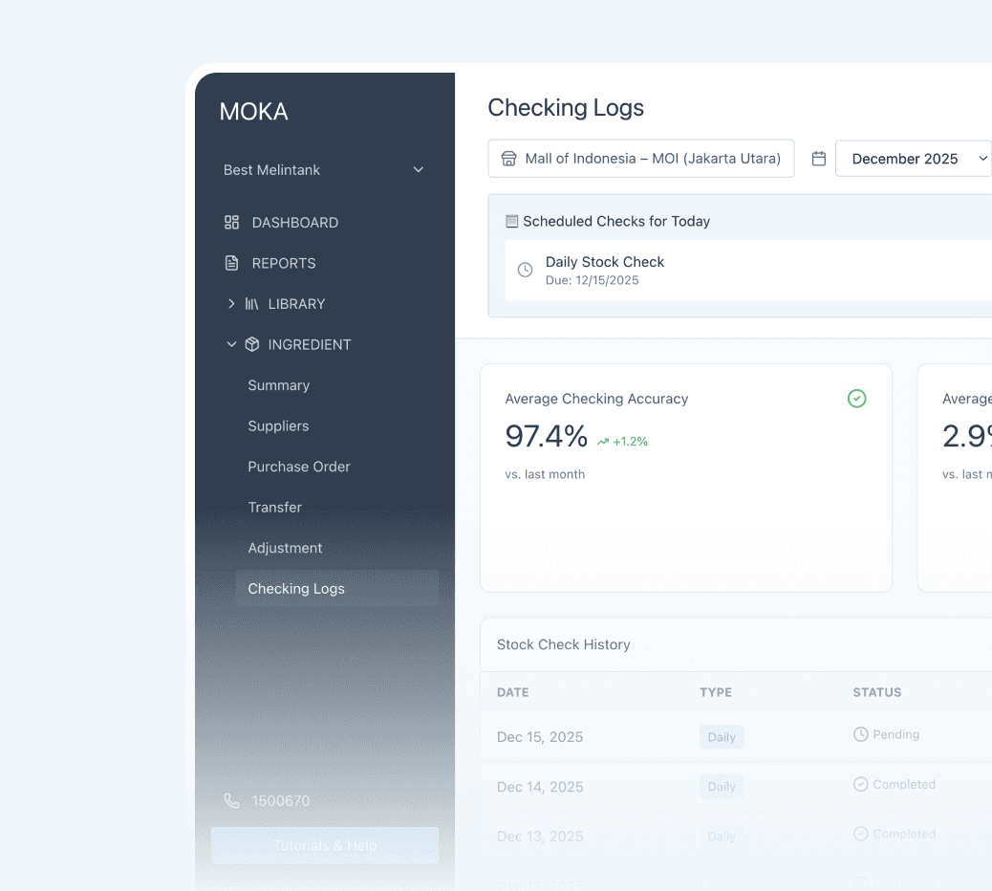Click the STATUS column header
Image resolution: width=992 pixels, height=891 pixels.
[877, 692]
